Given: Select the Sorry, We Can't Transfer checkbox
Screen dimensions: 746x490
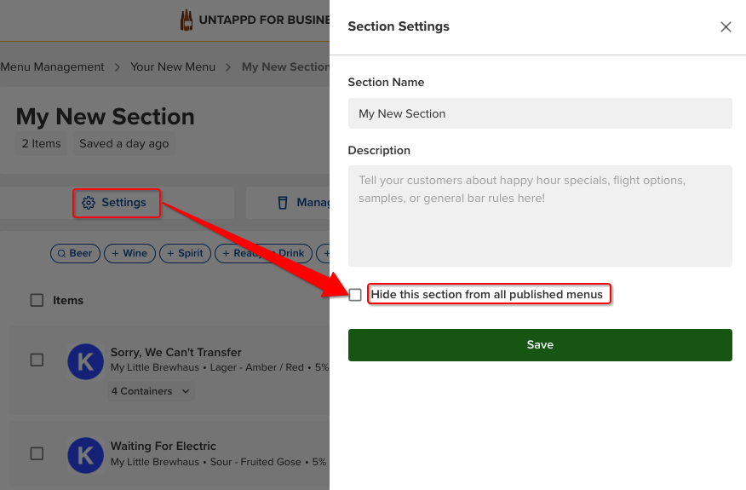Looking at the screenshot, I should (37, 360).
